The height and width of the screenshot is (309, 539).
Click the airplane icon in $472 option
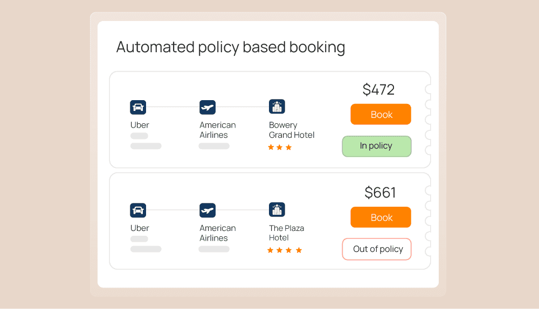coord(208,107)
